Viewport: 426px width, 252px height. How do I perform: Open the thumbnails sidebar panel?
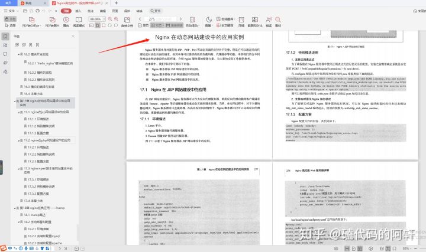click(5, 45)
